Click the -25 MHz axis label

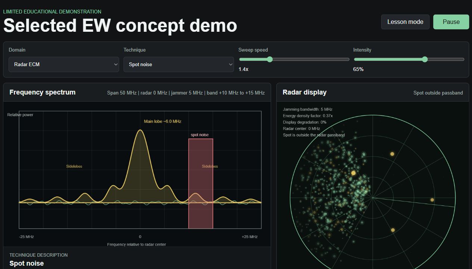(x=26, y=236)
